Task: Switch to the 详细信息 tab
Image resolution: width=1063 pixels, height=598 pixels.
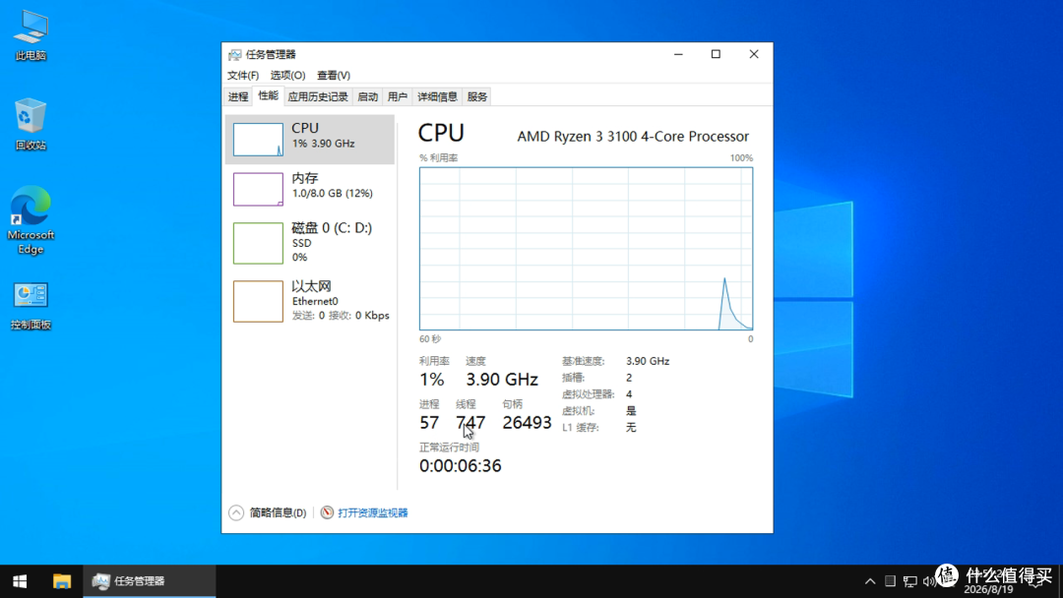Action: (437, 96)
